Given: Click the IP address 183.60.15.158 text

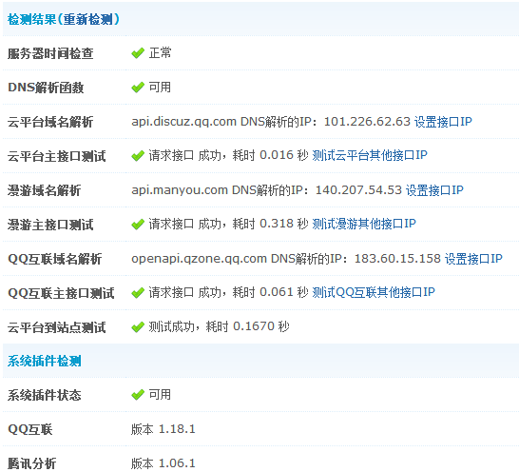Looking at the screenshot, I should (x=397, y=259).
